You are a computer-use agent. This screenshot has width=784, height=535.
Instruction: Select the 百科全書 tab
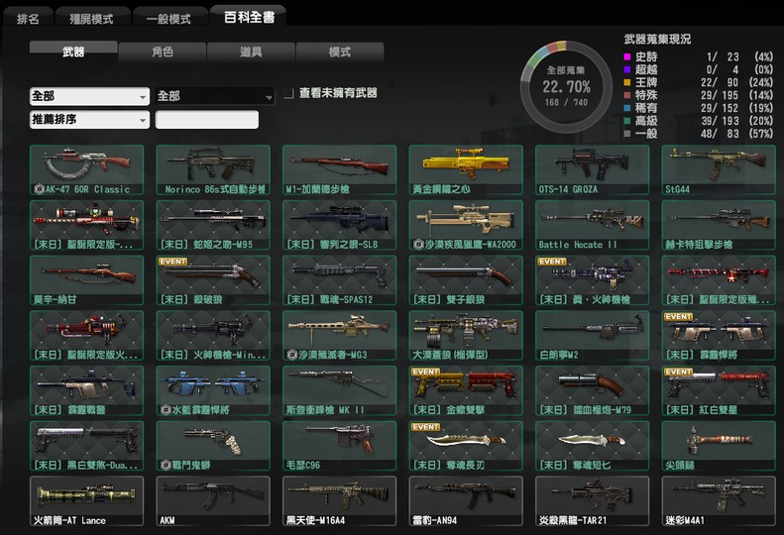[x=249, y=17]
